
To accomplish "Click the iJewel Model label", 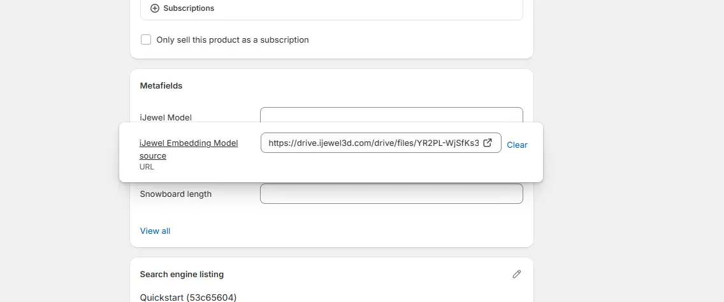I will [x=166, y=118].
